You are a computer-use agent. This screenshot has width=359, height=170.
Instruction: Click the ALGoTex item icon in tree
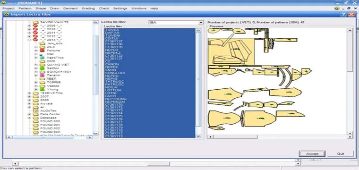[35, 110]
